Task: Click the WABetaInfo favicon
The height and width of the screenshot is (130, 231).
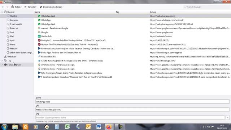Action: 39,36
